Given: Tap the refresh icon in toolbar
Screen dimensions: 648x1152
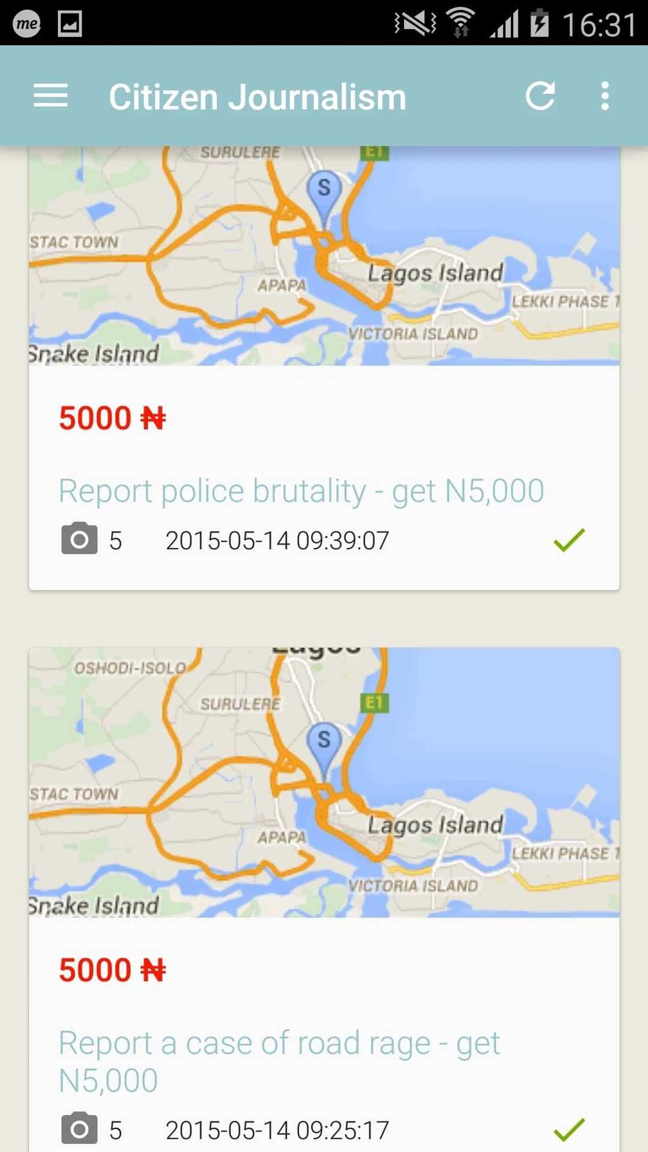Looking at the screenshot, I should point(540,95).
